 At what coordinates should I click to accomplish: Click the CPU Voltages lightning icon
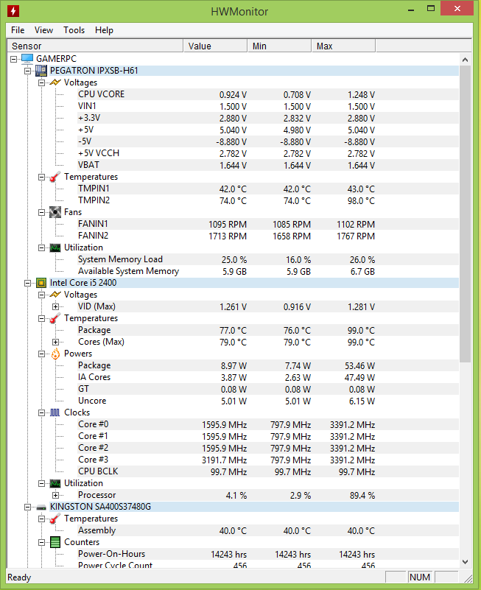pyautogui.click(x=55, y=295)
